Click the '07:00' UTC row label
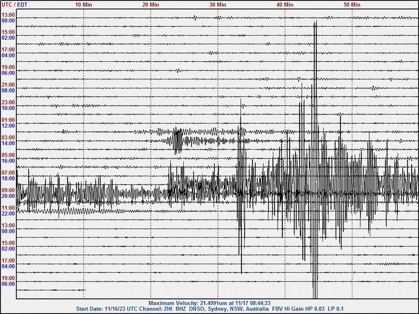The height and width of the screenshot is (314, 419). [8, 173]
